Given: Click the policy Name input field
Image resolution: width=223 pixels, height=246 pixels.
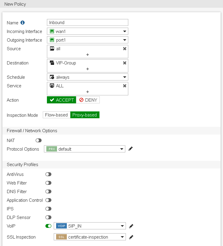Looking at the screenshot, I should [x=87, y=23].
